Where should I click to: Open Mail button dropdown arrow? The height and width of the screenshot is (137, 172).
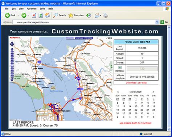click(x=101, y=16)
